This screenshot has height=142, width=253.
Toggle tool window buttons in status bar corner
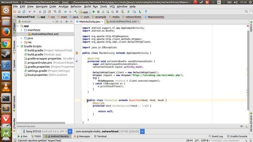click(x=15, y=140)
